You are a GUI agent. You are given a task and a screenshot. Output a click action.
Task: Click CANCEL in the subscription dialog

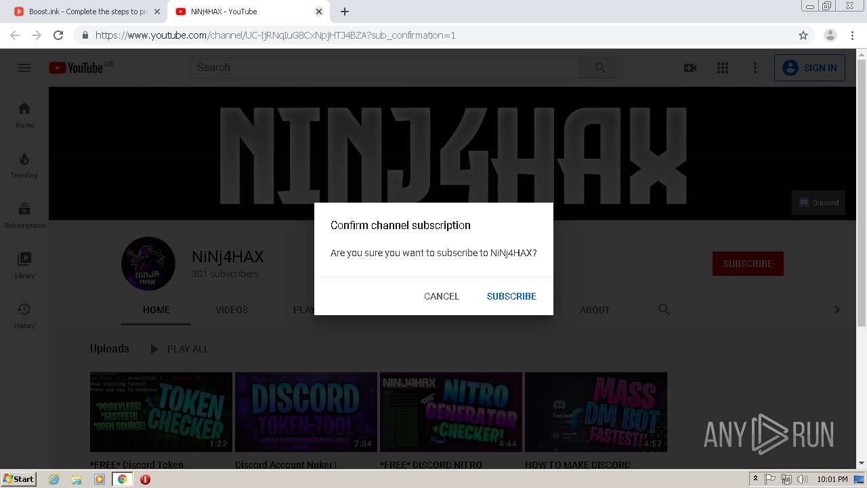[442, 296]
